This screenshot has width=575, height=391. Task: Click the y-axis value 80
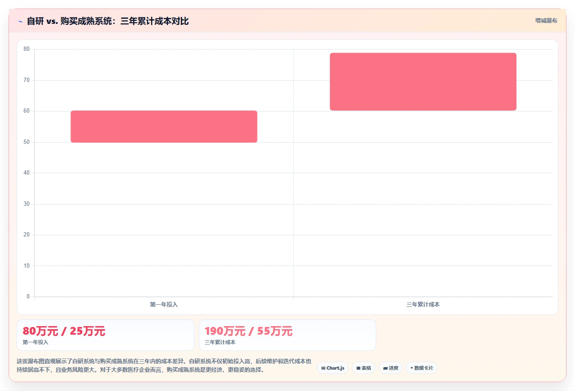point(27,49)
